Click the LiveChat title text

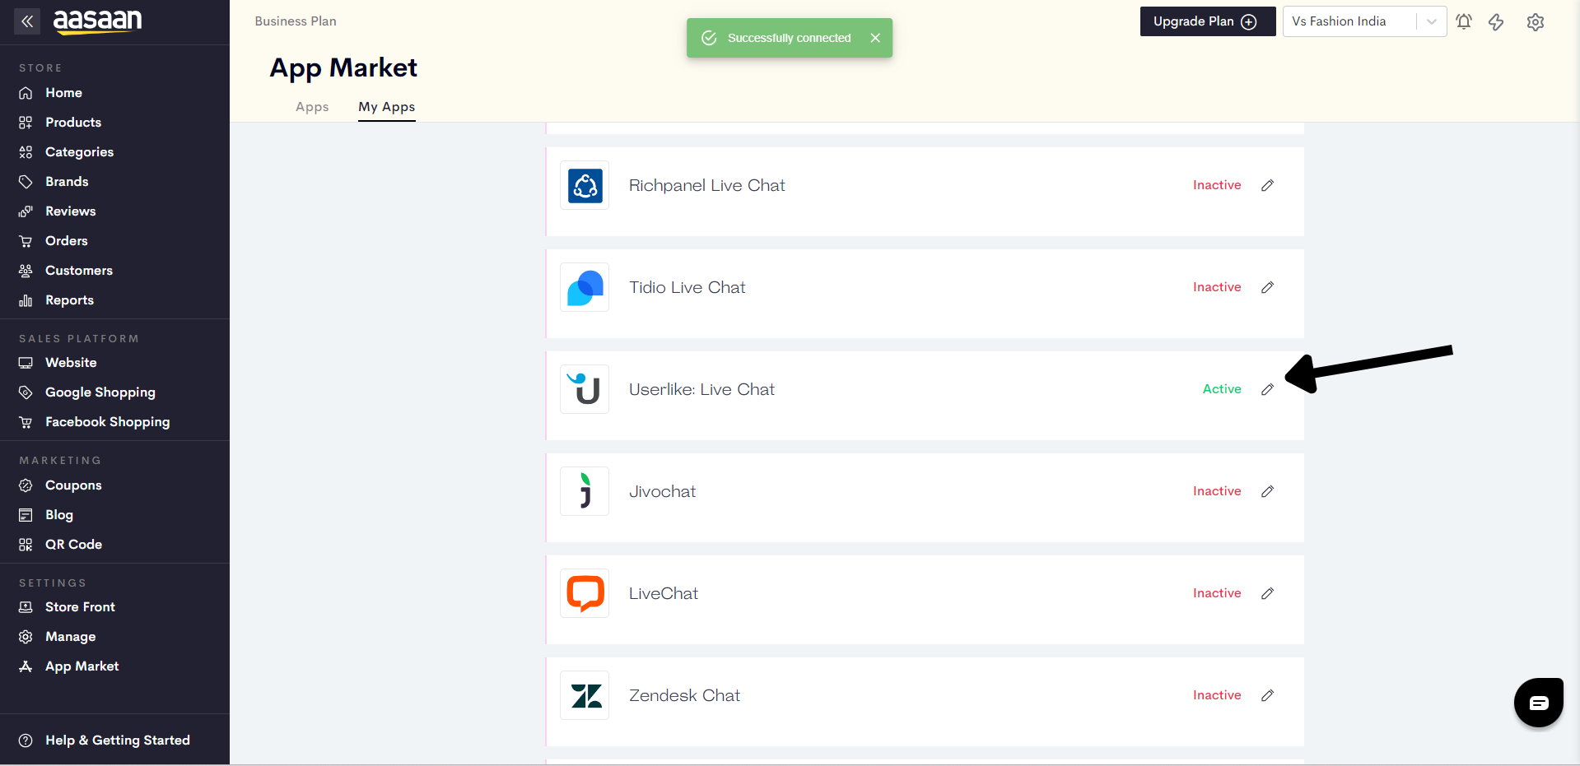pos(663,593)
